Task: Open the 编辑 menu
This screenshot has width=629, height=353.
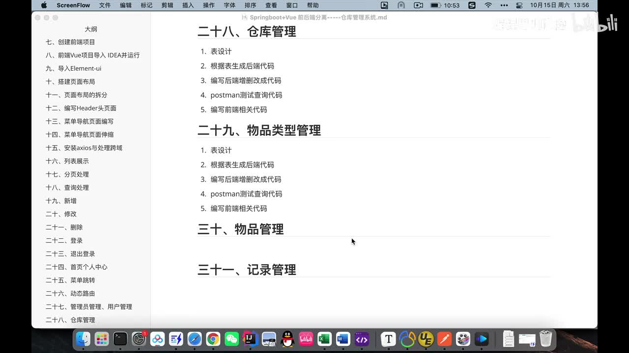Action: click(x=126, y=5)
